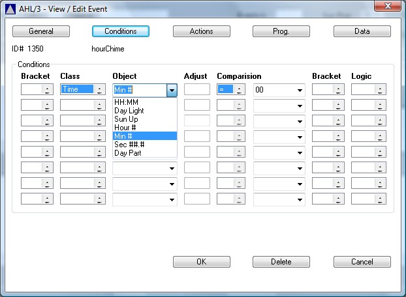
Task: Choose 'Day Part' in Object list
Action: click(144, 153)
